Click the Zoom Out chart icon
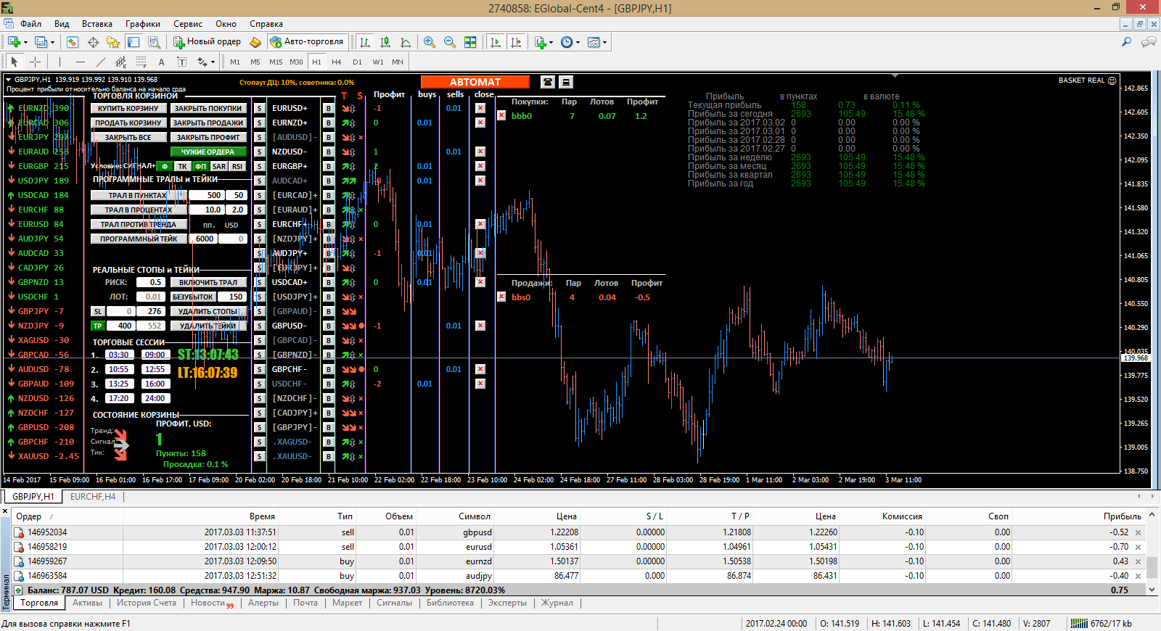 [450, 42]
